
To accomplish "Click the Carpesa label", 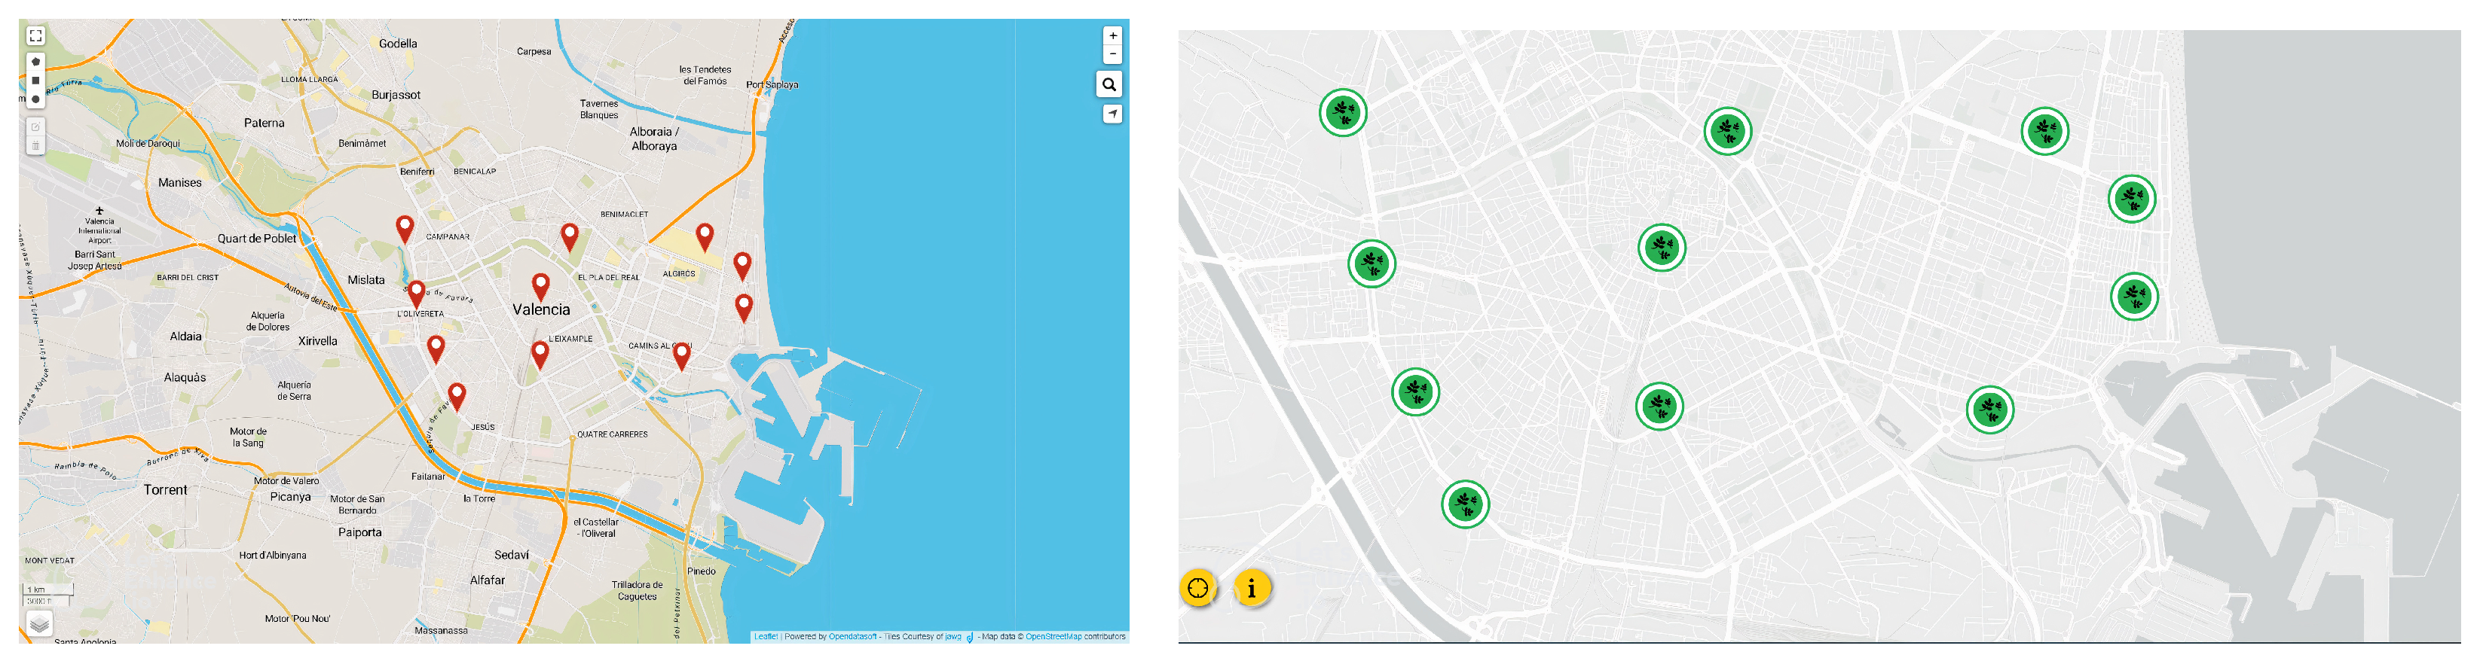I will point(534,52).
